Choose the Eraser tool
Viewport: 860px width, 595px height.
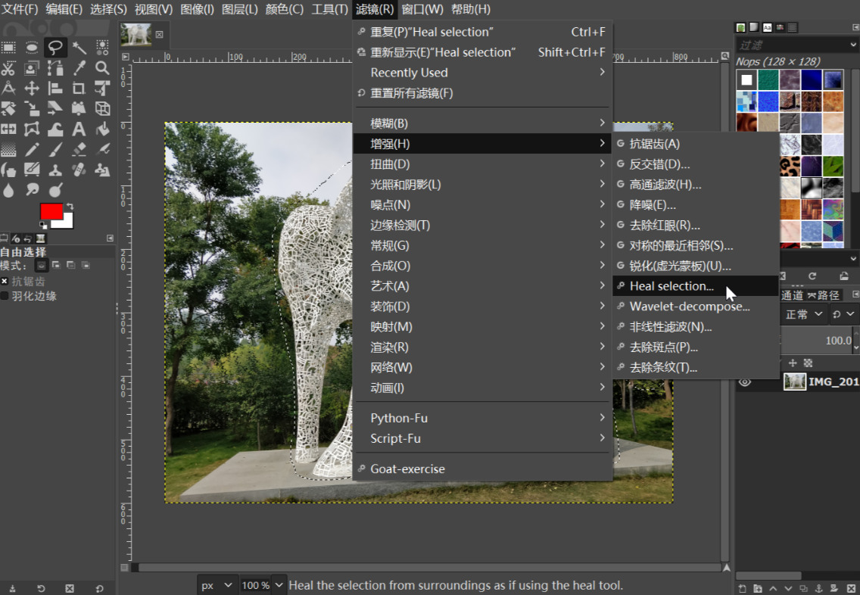(79, 149)
